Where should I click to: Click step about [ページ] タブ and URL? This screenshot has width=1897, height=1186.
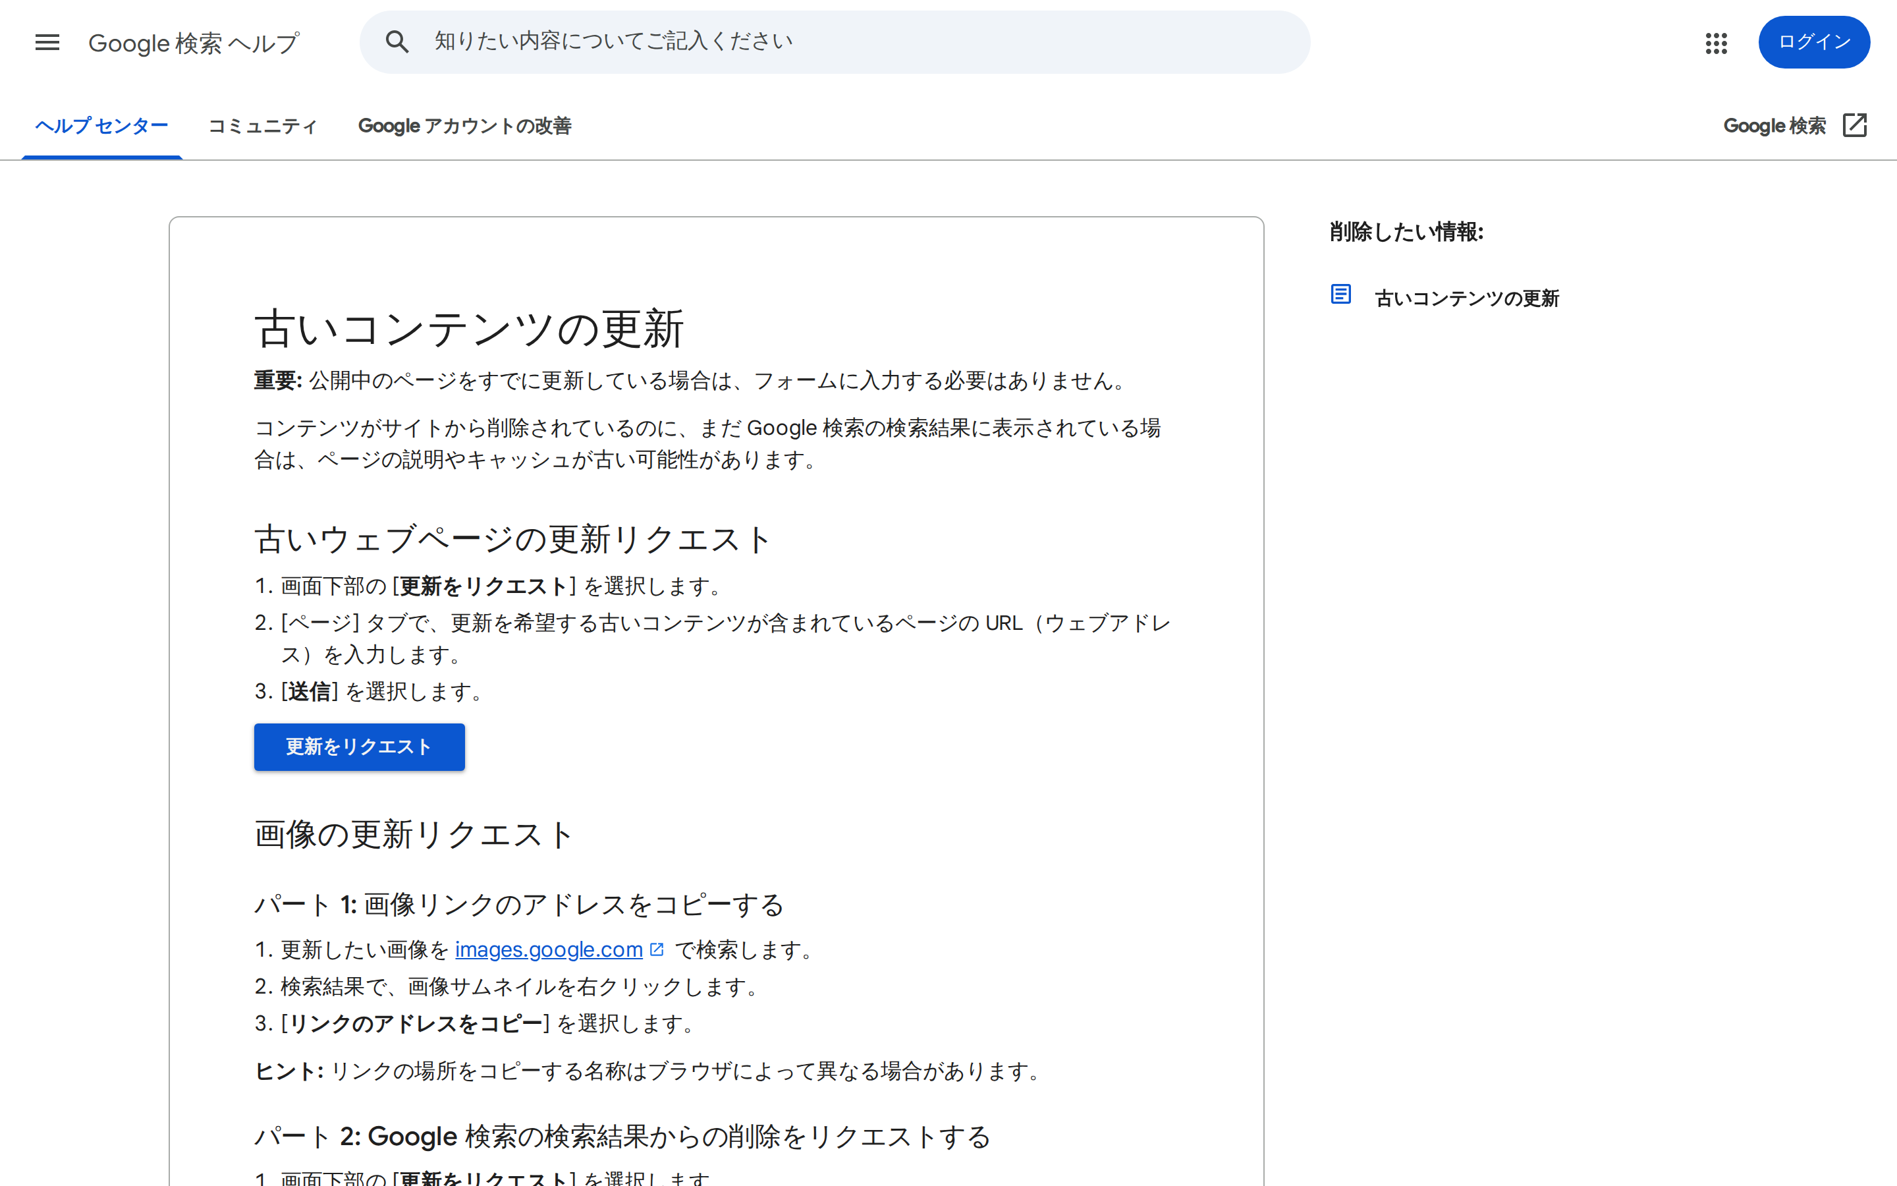tap(725, 639)
